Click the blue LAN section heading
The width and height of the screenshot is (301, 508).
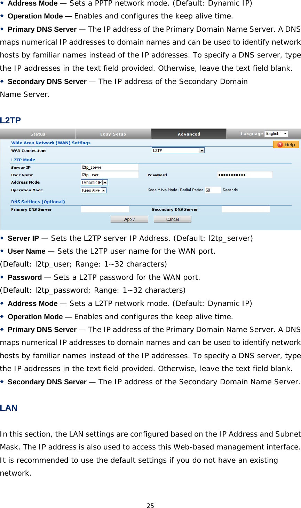9,408
